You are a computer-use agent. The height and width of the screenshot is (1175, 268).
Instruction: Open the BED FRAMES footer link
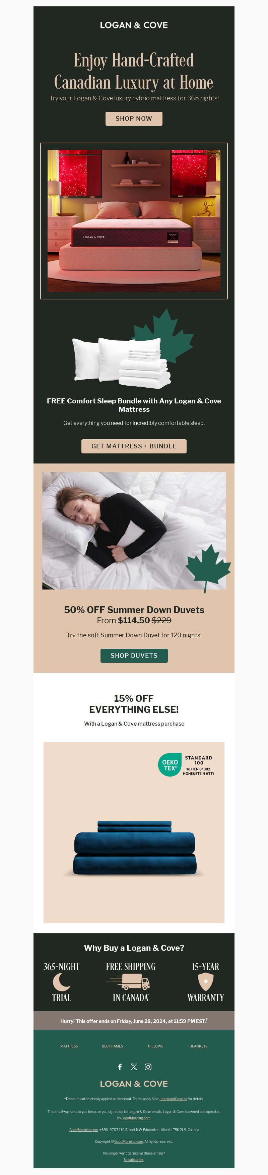pyautogui.click(x=112, y=1046)
